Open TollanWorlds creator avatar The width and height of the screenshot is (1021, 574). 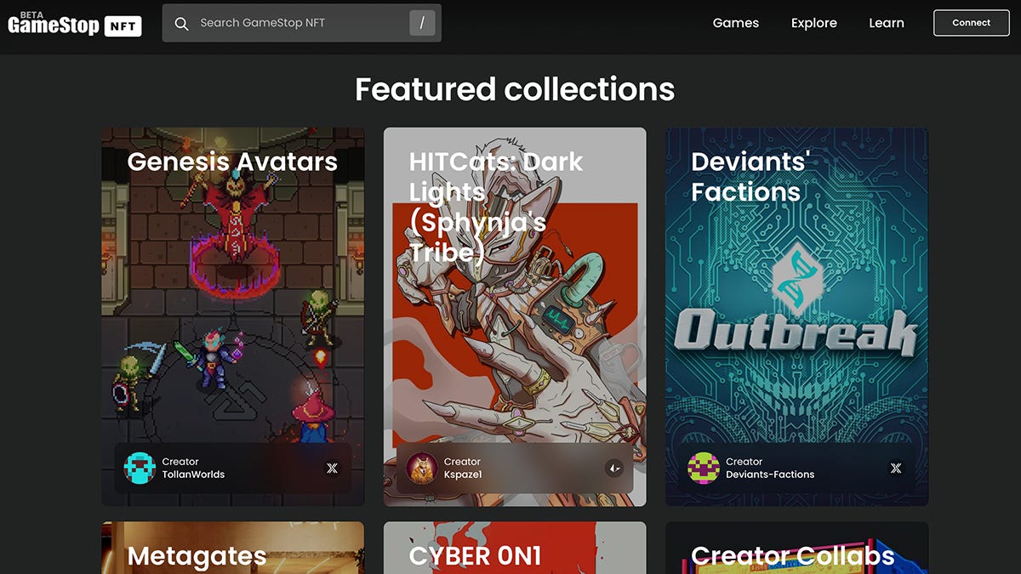tap(140, 468)
